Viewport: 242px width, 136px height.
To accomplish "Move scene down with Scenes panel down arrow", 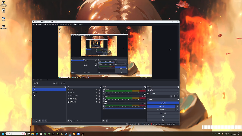I will 46,121.
